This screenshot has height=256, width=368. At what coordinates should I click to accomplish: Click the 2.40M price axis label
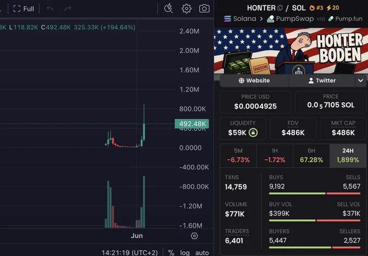point(189,31)
